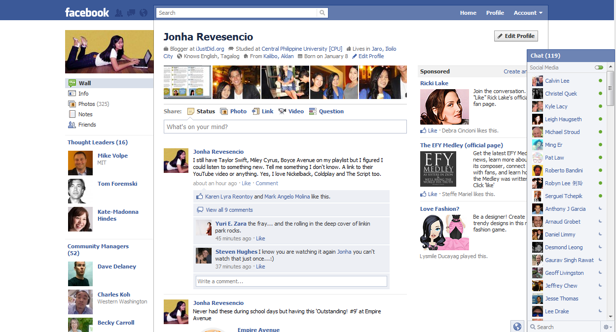Click thumbs-up icon next to likes
This screenshot has height=332, width=616.
(x=200, y=196)
